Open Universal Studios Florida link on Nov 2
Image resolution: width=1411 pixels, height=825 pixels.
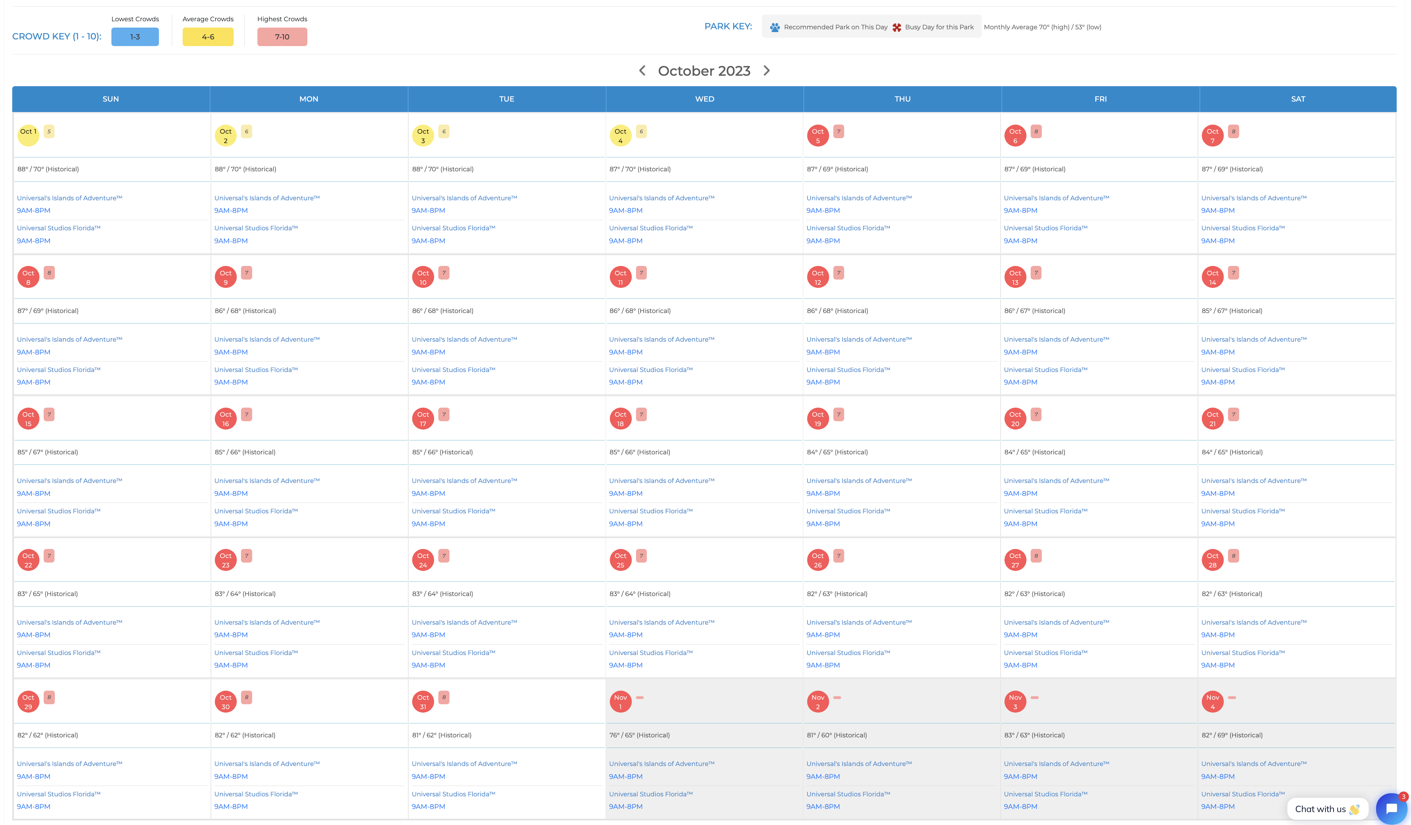coord(848,794)
